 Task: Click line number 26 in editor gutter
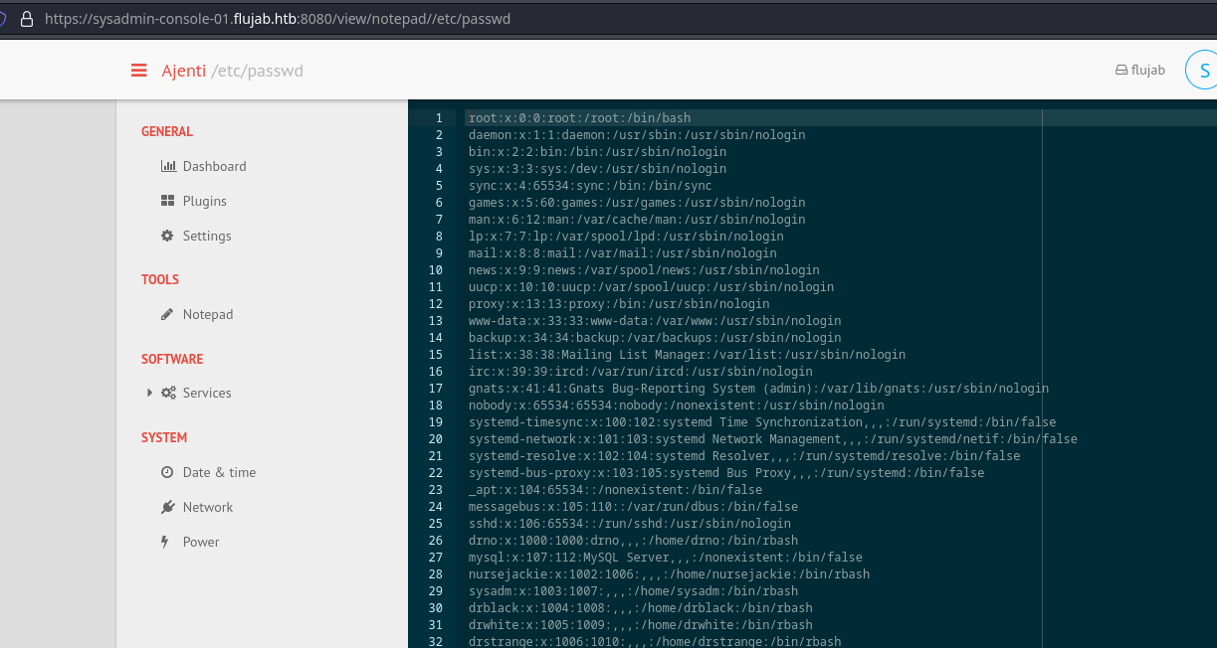[436, 541]
